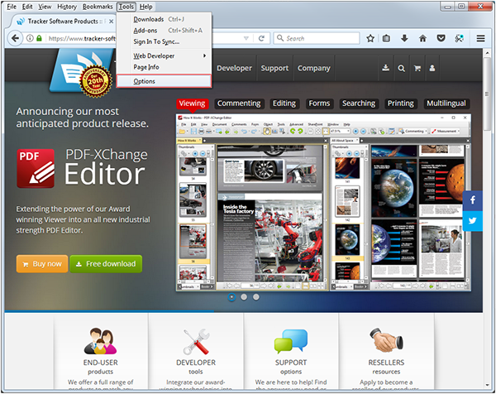Click the toolbar icon beside the Pocket icon

pos(459,38)
